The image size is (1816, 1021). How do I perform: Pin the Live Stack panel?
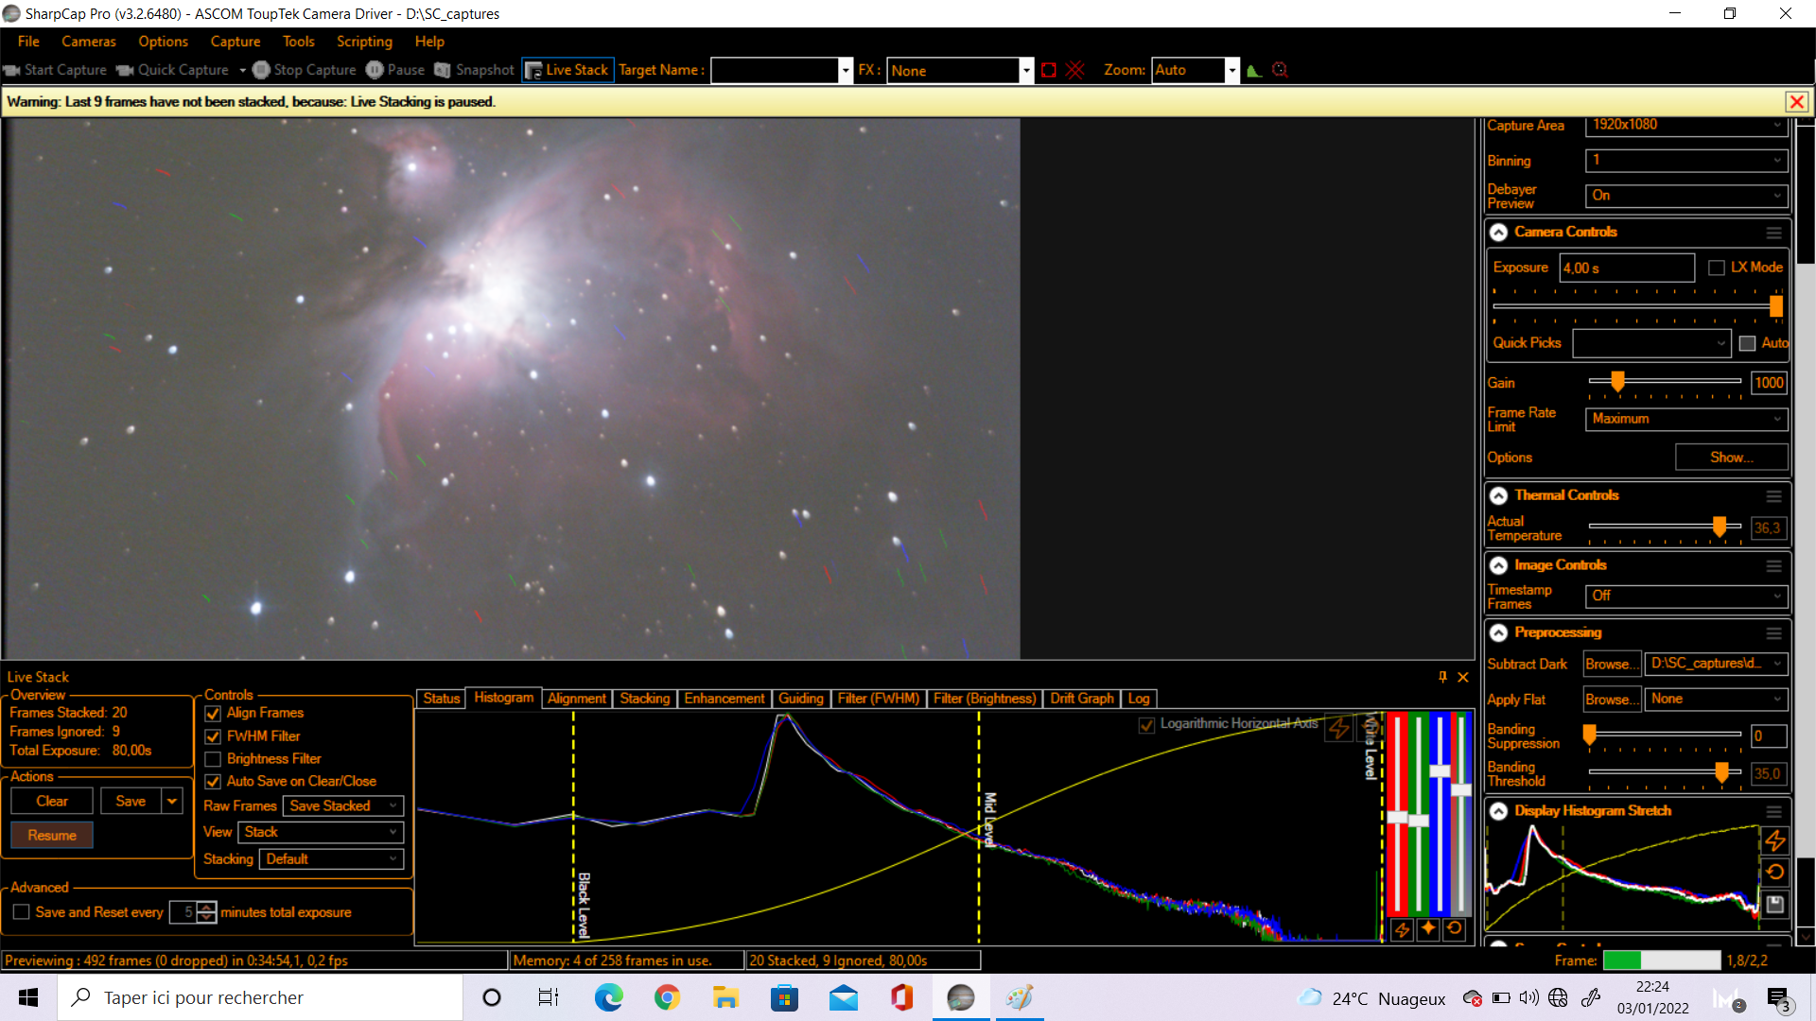1442,677
